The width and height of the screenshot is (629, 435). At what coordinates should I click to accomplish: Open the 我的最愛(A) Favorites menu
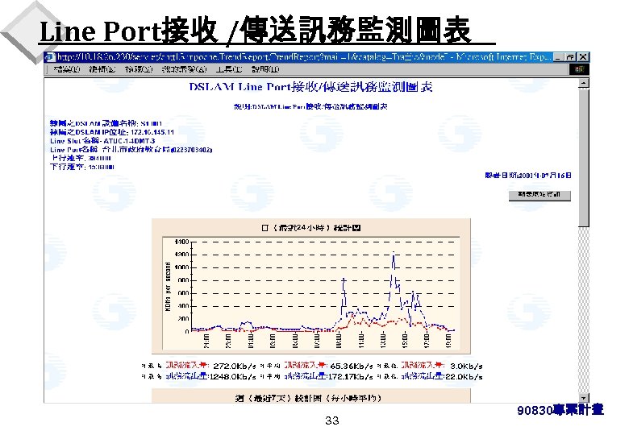tap(184, 69)
